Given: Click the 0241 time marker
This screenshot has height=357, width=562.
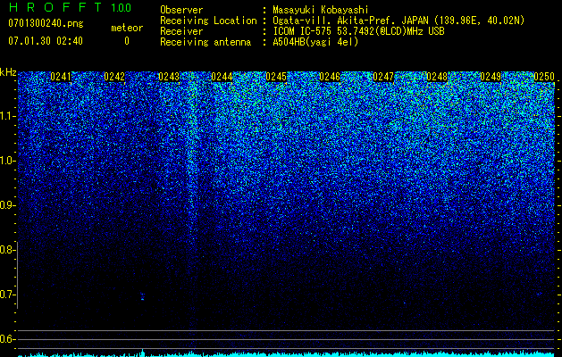Looking at the screenshot, I should click(x=61, y=77).
